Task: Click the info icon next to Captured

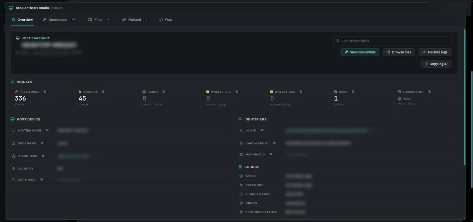Action: point(42,180)
